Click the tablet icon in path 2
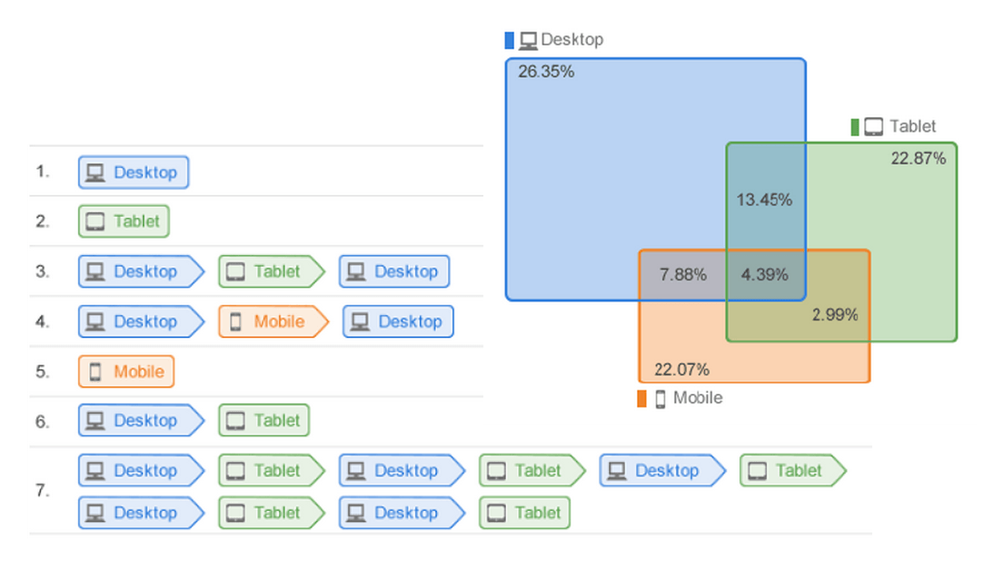This screenshot has height=570, width=994. click(x=94, y=221)
